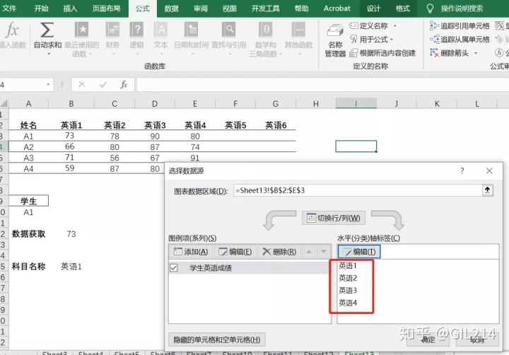Expand the Name Box dropdown arrow
The width and height of the screenshot is (509, 355).
48,85
